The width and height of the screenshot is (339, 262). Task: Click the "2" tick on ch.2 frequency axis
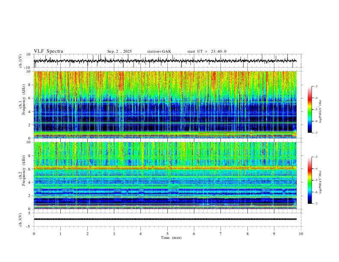(x=30, y=196)
